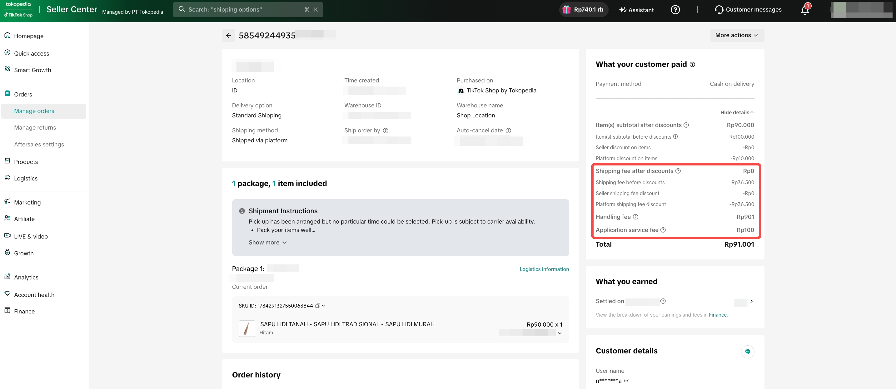Click info icon next to Ship order by
Screen dimensions: 896x389
point(386,131)
